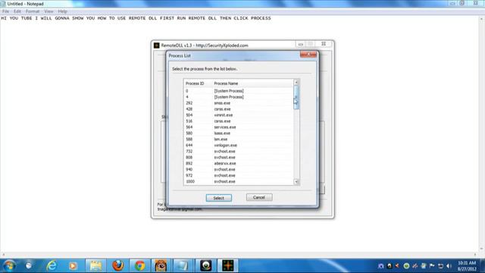
Task: Sort by the Process Name column header
Action: (252, 83)
